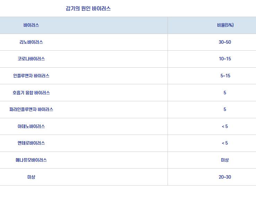
Task: Click the 비율(5%) column header
Action: click(225, 25)
